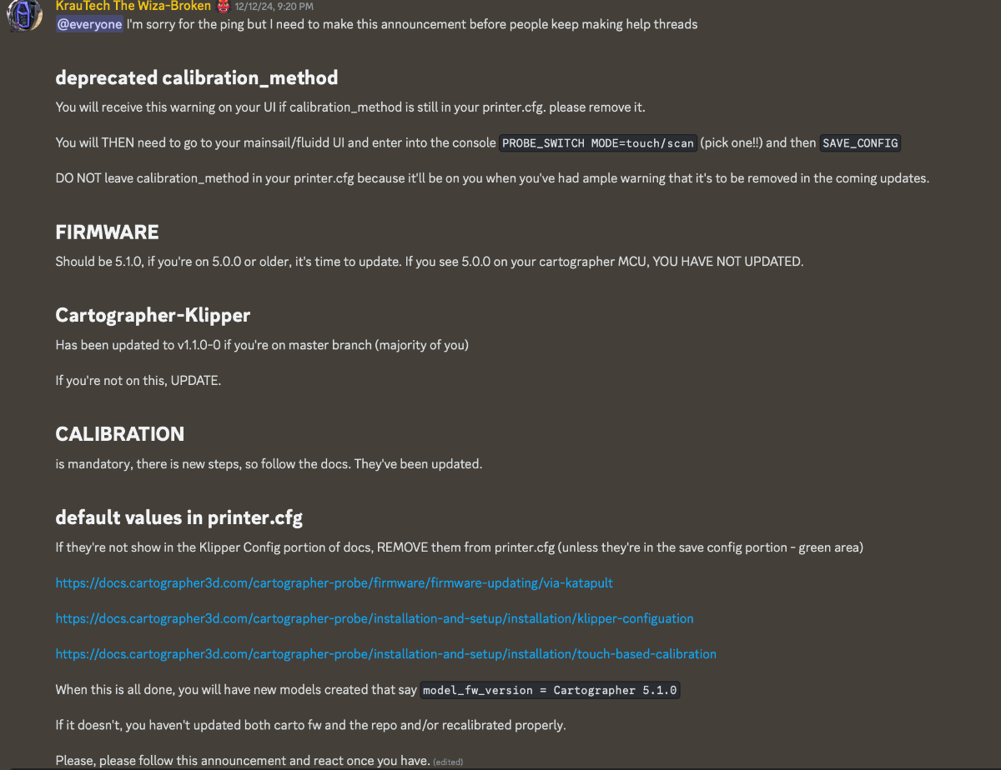Click the PROBE_SWITCH MODE=touch/scan code snippet
Image resolution: width=1001 pixels, height=770 pixels.
598,143
